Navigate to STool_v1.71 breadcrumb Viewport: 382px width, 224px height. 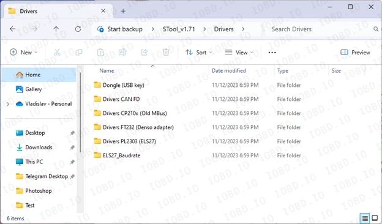click(x=179, y=29)
